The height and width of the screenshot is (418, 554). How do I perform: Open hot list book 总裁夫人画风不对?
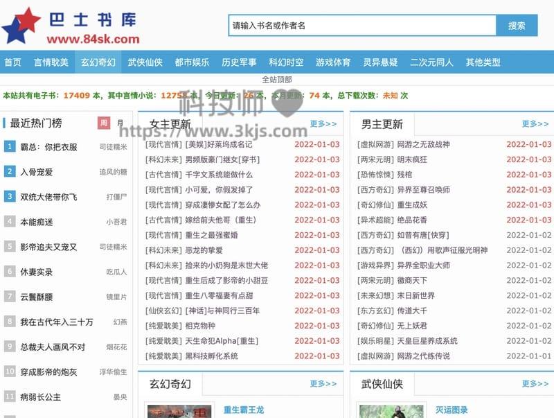(x=53, y=347)
